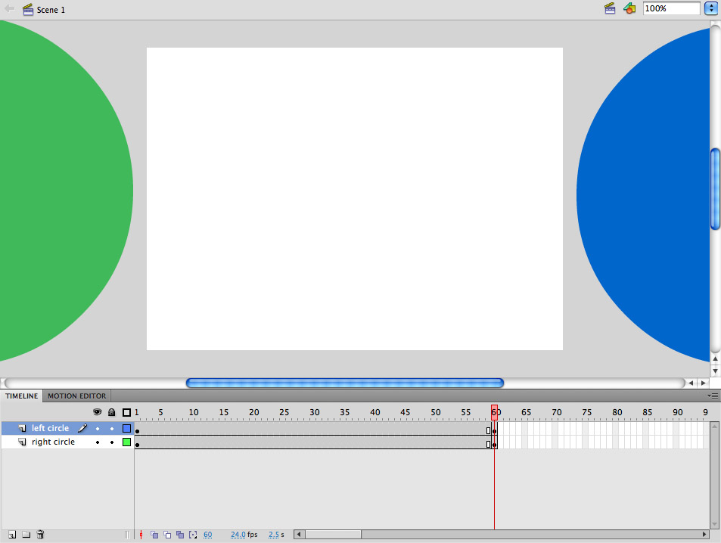The image size is (721, 543).
Task: Select the Timeline tab
Action: point(21,396)
